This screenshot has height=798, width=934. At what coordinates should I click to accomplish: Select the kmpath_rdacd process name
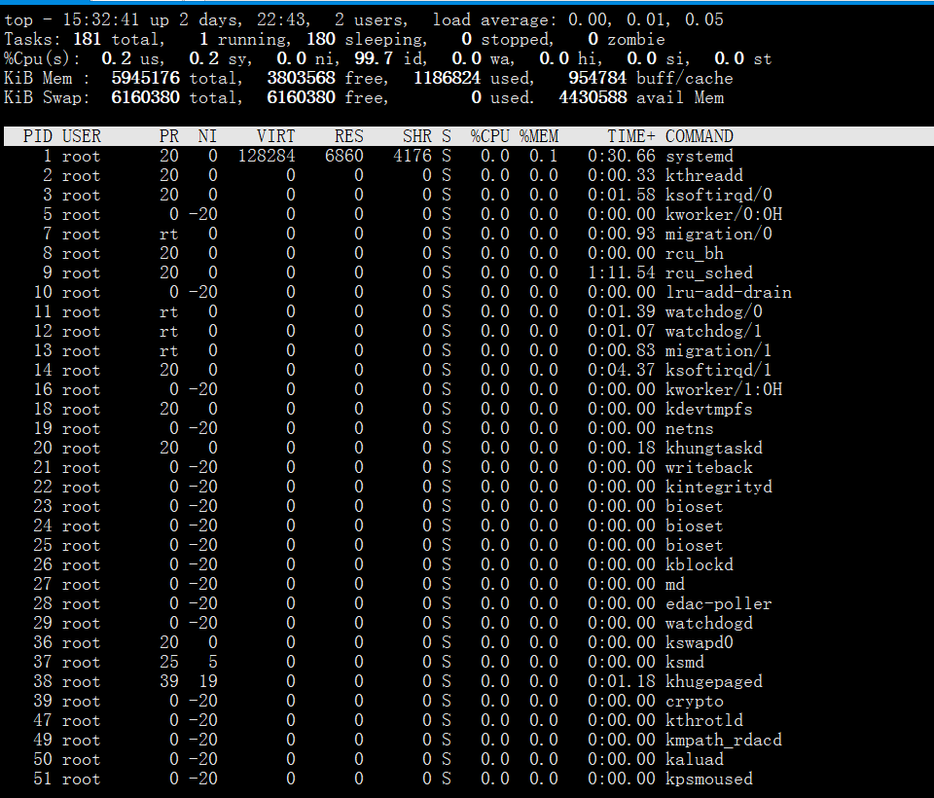pos(724,741)
